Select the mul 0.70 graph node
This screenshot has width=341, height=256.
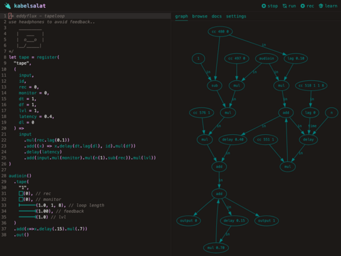216,248
